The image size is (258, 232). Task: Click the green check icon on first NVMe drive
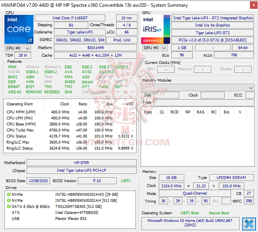[x=9, y=195]
